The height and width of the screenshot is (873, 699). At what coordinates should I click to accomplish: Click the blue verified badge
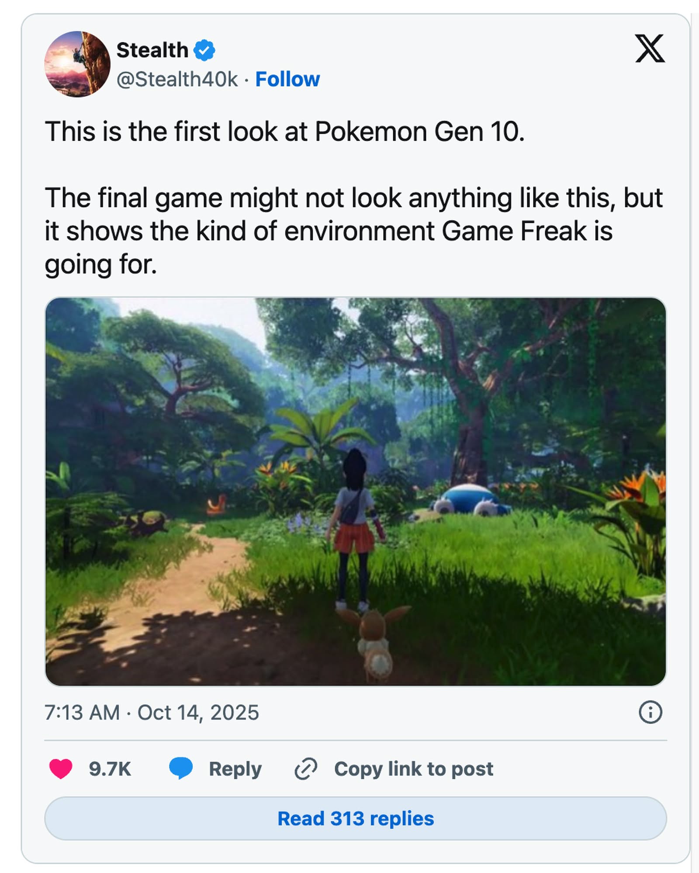(204, 50)
